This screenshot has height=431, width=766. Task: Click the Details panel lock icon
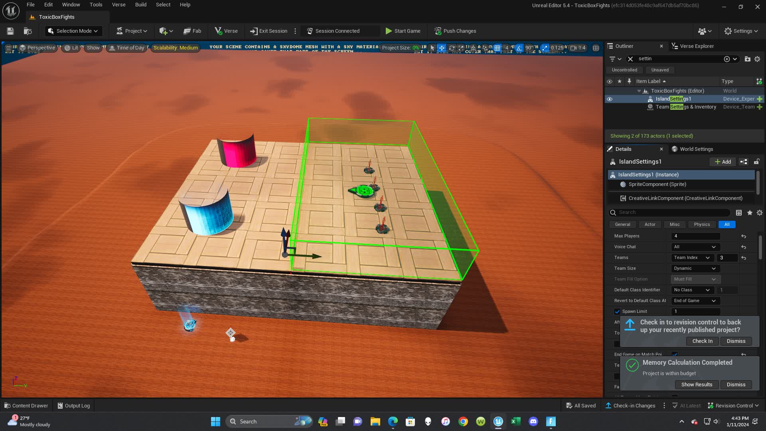756,162
